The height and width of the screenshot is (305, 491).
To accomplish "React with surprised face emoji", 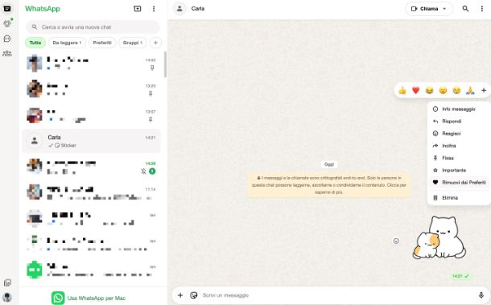I will pyautogui.click(x=443, y=90).
